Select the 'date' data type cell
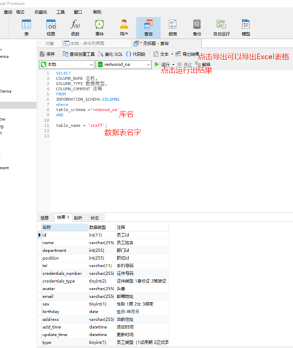 pyautogui.click(x=102, y=312)
